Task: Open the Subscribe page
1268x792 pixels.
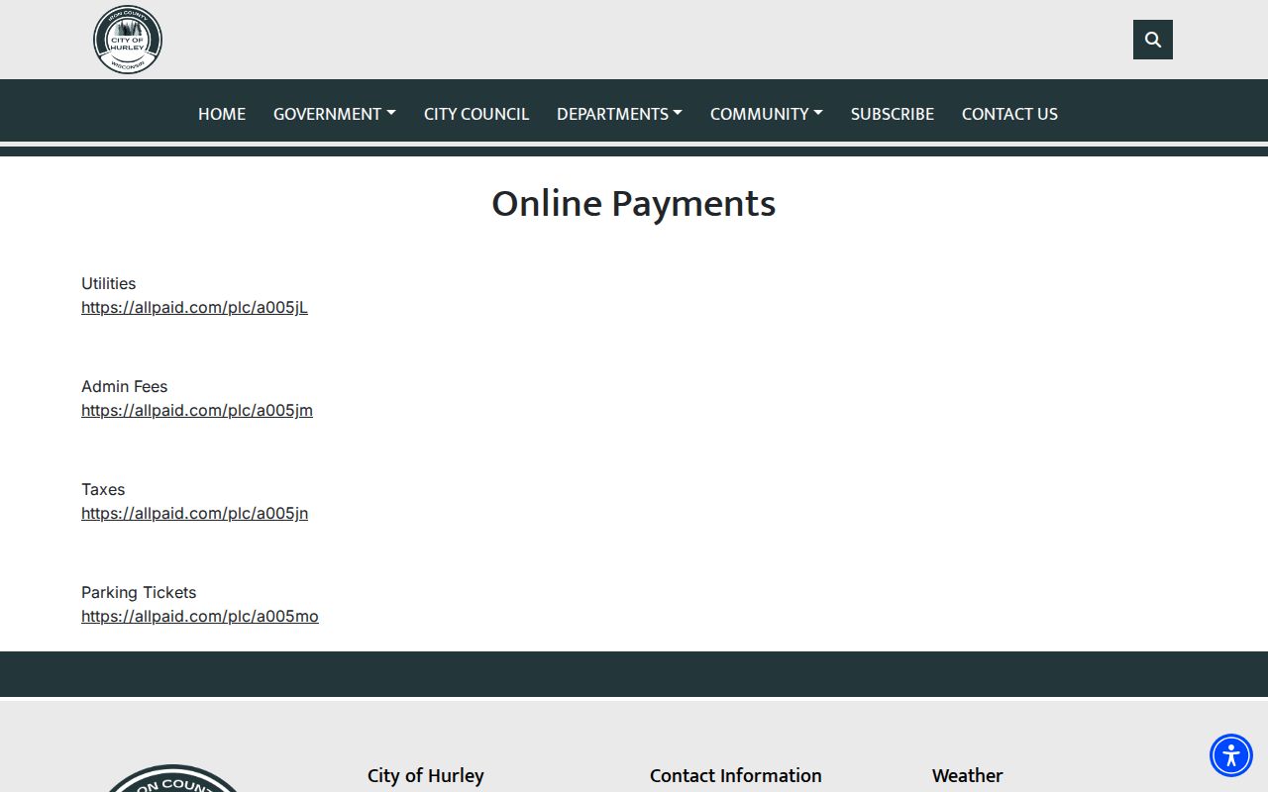Action: tap(893, 114)
